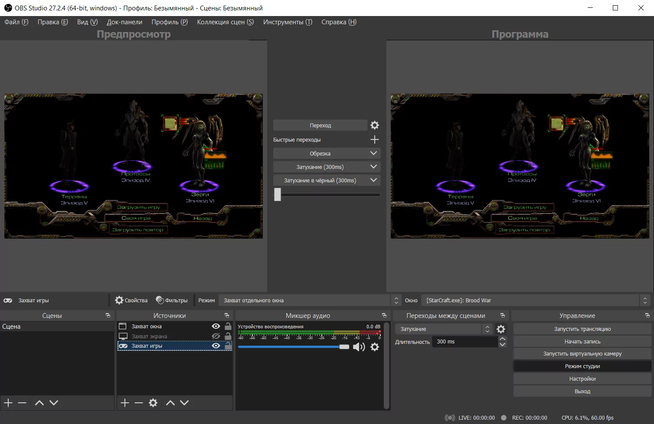Click Запустить трансляцию
The width and height of the screenshot is (654, 424).
point(582,329)
